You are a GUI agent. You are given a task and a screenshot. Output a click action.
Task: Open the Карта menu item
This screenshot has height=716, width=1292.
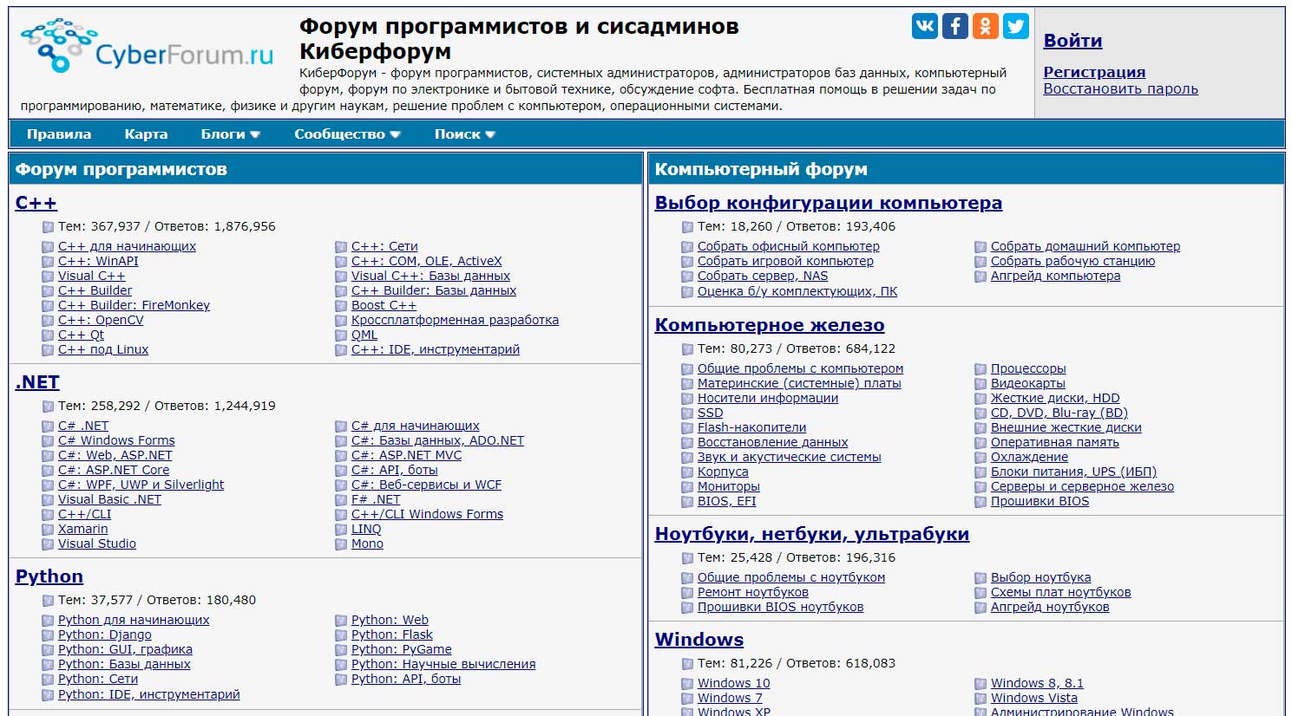(x=146, y=134)
